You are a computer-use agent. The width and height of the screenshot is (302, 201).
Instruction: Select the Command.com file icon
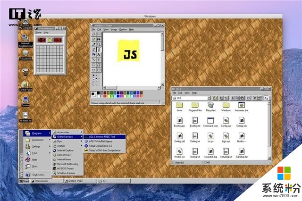pos(210,122)
